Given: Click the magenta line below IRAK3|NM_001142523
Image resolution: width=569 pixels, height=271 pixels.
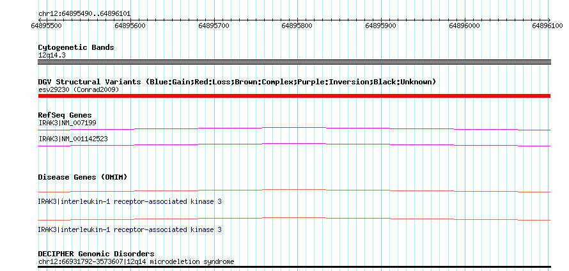Looking at the screenshot, I should click(294, 144).
